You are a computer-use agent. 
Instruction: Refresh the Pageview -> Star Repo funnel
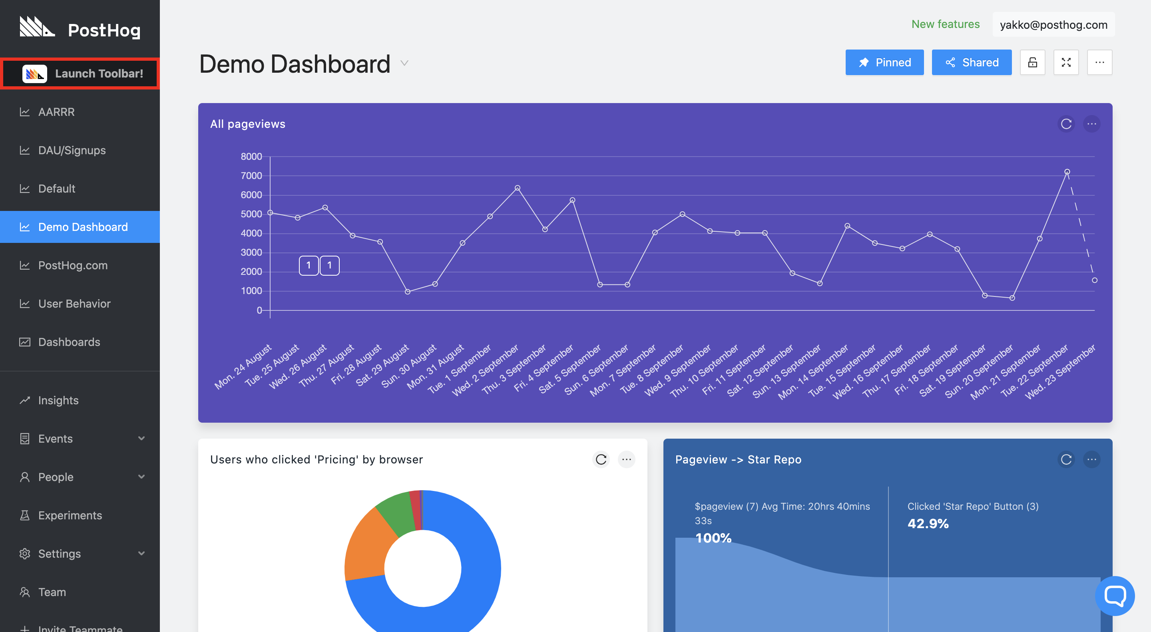1066,459
